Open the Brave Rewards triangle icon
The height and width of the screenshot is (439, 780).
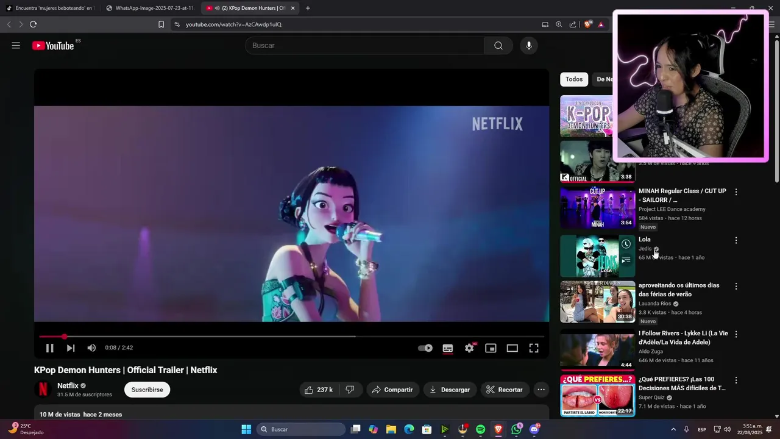601,24
